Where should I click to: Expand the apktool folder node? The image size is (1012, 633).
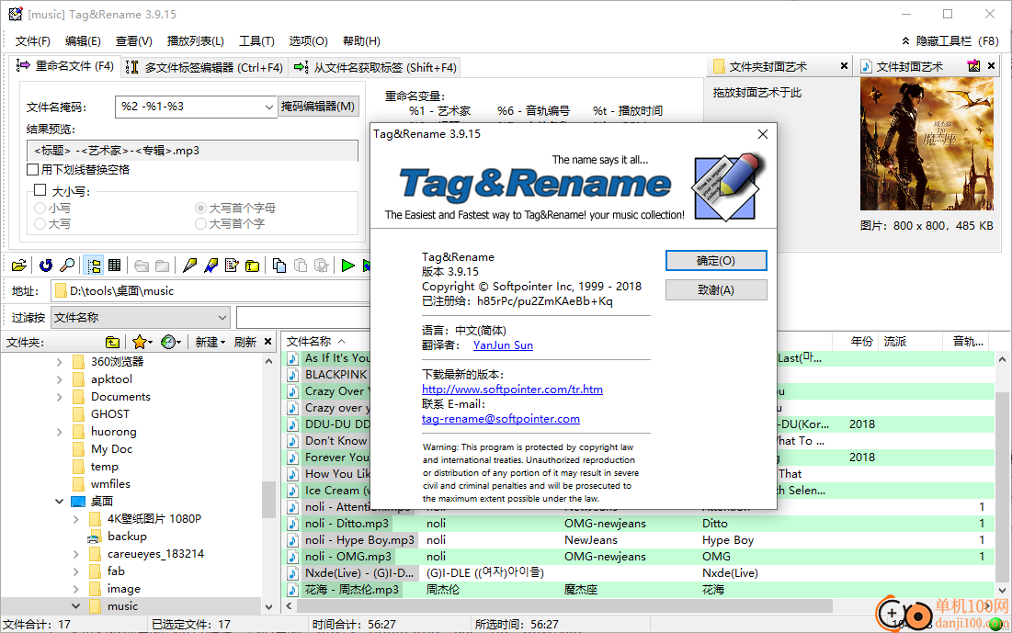click(60, 379)
